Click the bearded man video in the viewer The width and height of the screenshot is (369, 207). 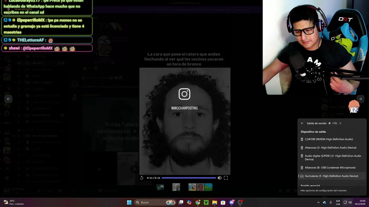pyautogui.click(x=185, y=121)
